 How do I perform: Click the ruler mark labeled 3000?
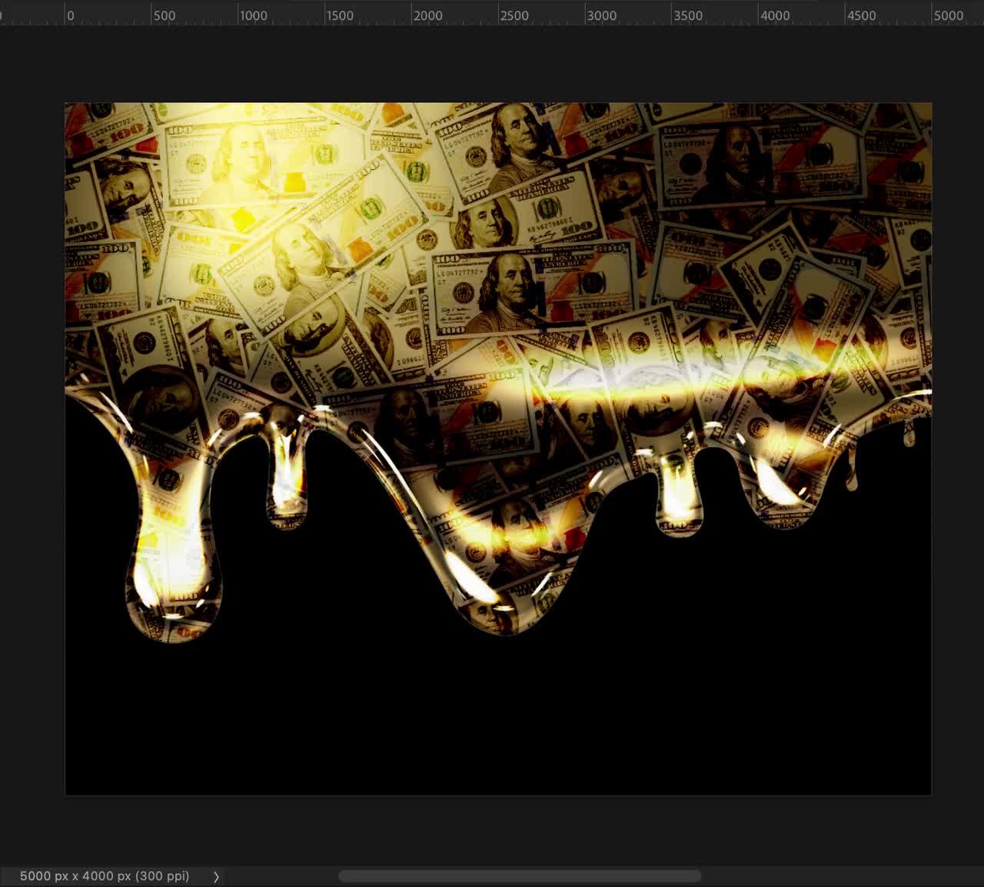602,15
